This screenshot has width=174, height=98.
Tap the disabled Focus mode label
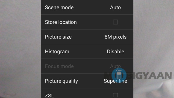pos(59,66)
